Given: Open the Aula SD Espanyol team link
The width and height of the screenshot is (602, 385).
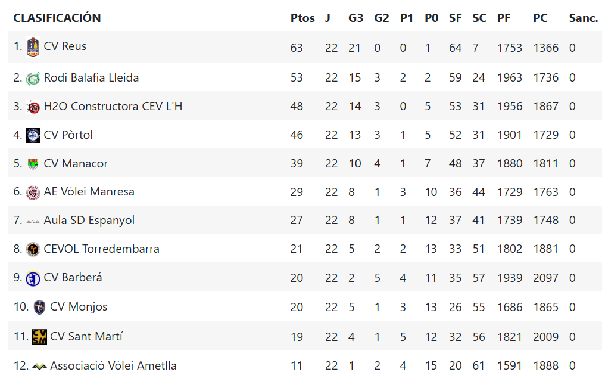Looking at the screenshot, I should point(89,220).
